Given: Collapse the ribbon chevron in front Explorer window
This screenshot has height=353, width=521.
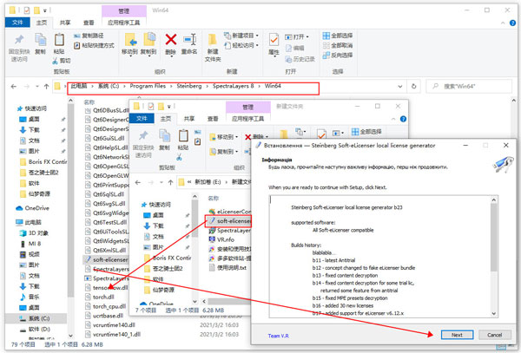Looking at the screenshot, I should pos(393,119).
